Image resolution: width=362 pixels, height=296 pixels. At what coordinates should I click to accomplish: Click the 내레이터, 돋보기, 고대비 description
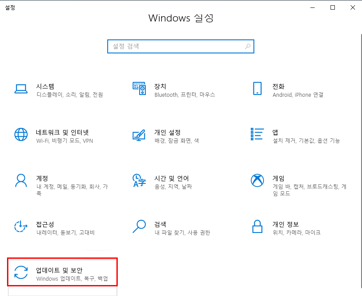point(66,233)
